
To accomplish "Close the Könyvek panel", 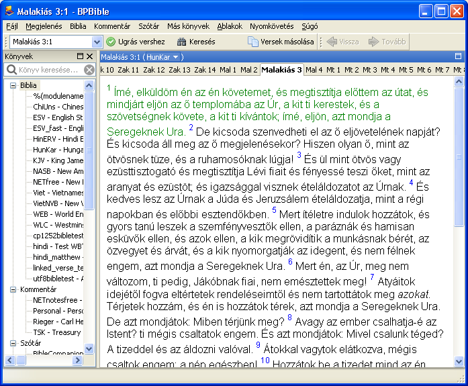I will pyautogui.click(x=89, y=56).
